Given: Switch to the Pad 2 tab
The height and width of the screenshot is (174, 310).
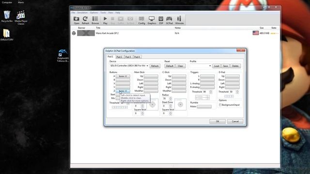Looking at the screenshot, I should (x=119, y=57).
